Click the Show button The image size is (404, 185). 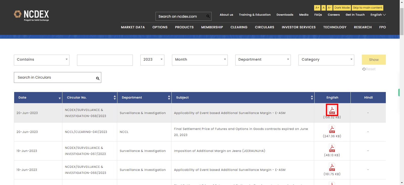click(374, 60)
